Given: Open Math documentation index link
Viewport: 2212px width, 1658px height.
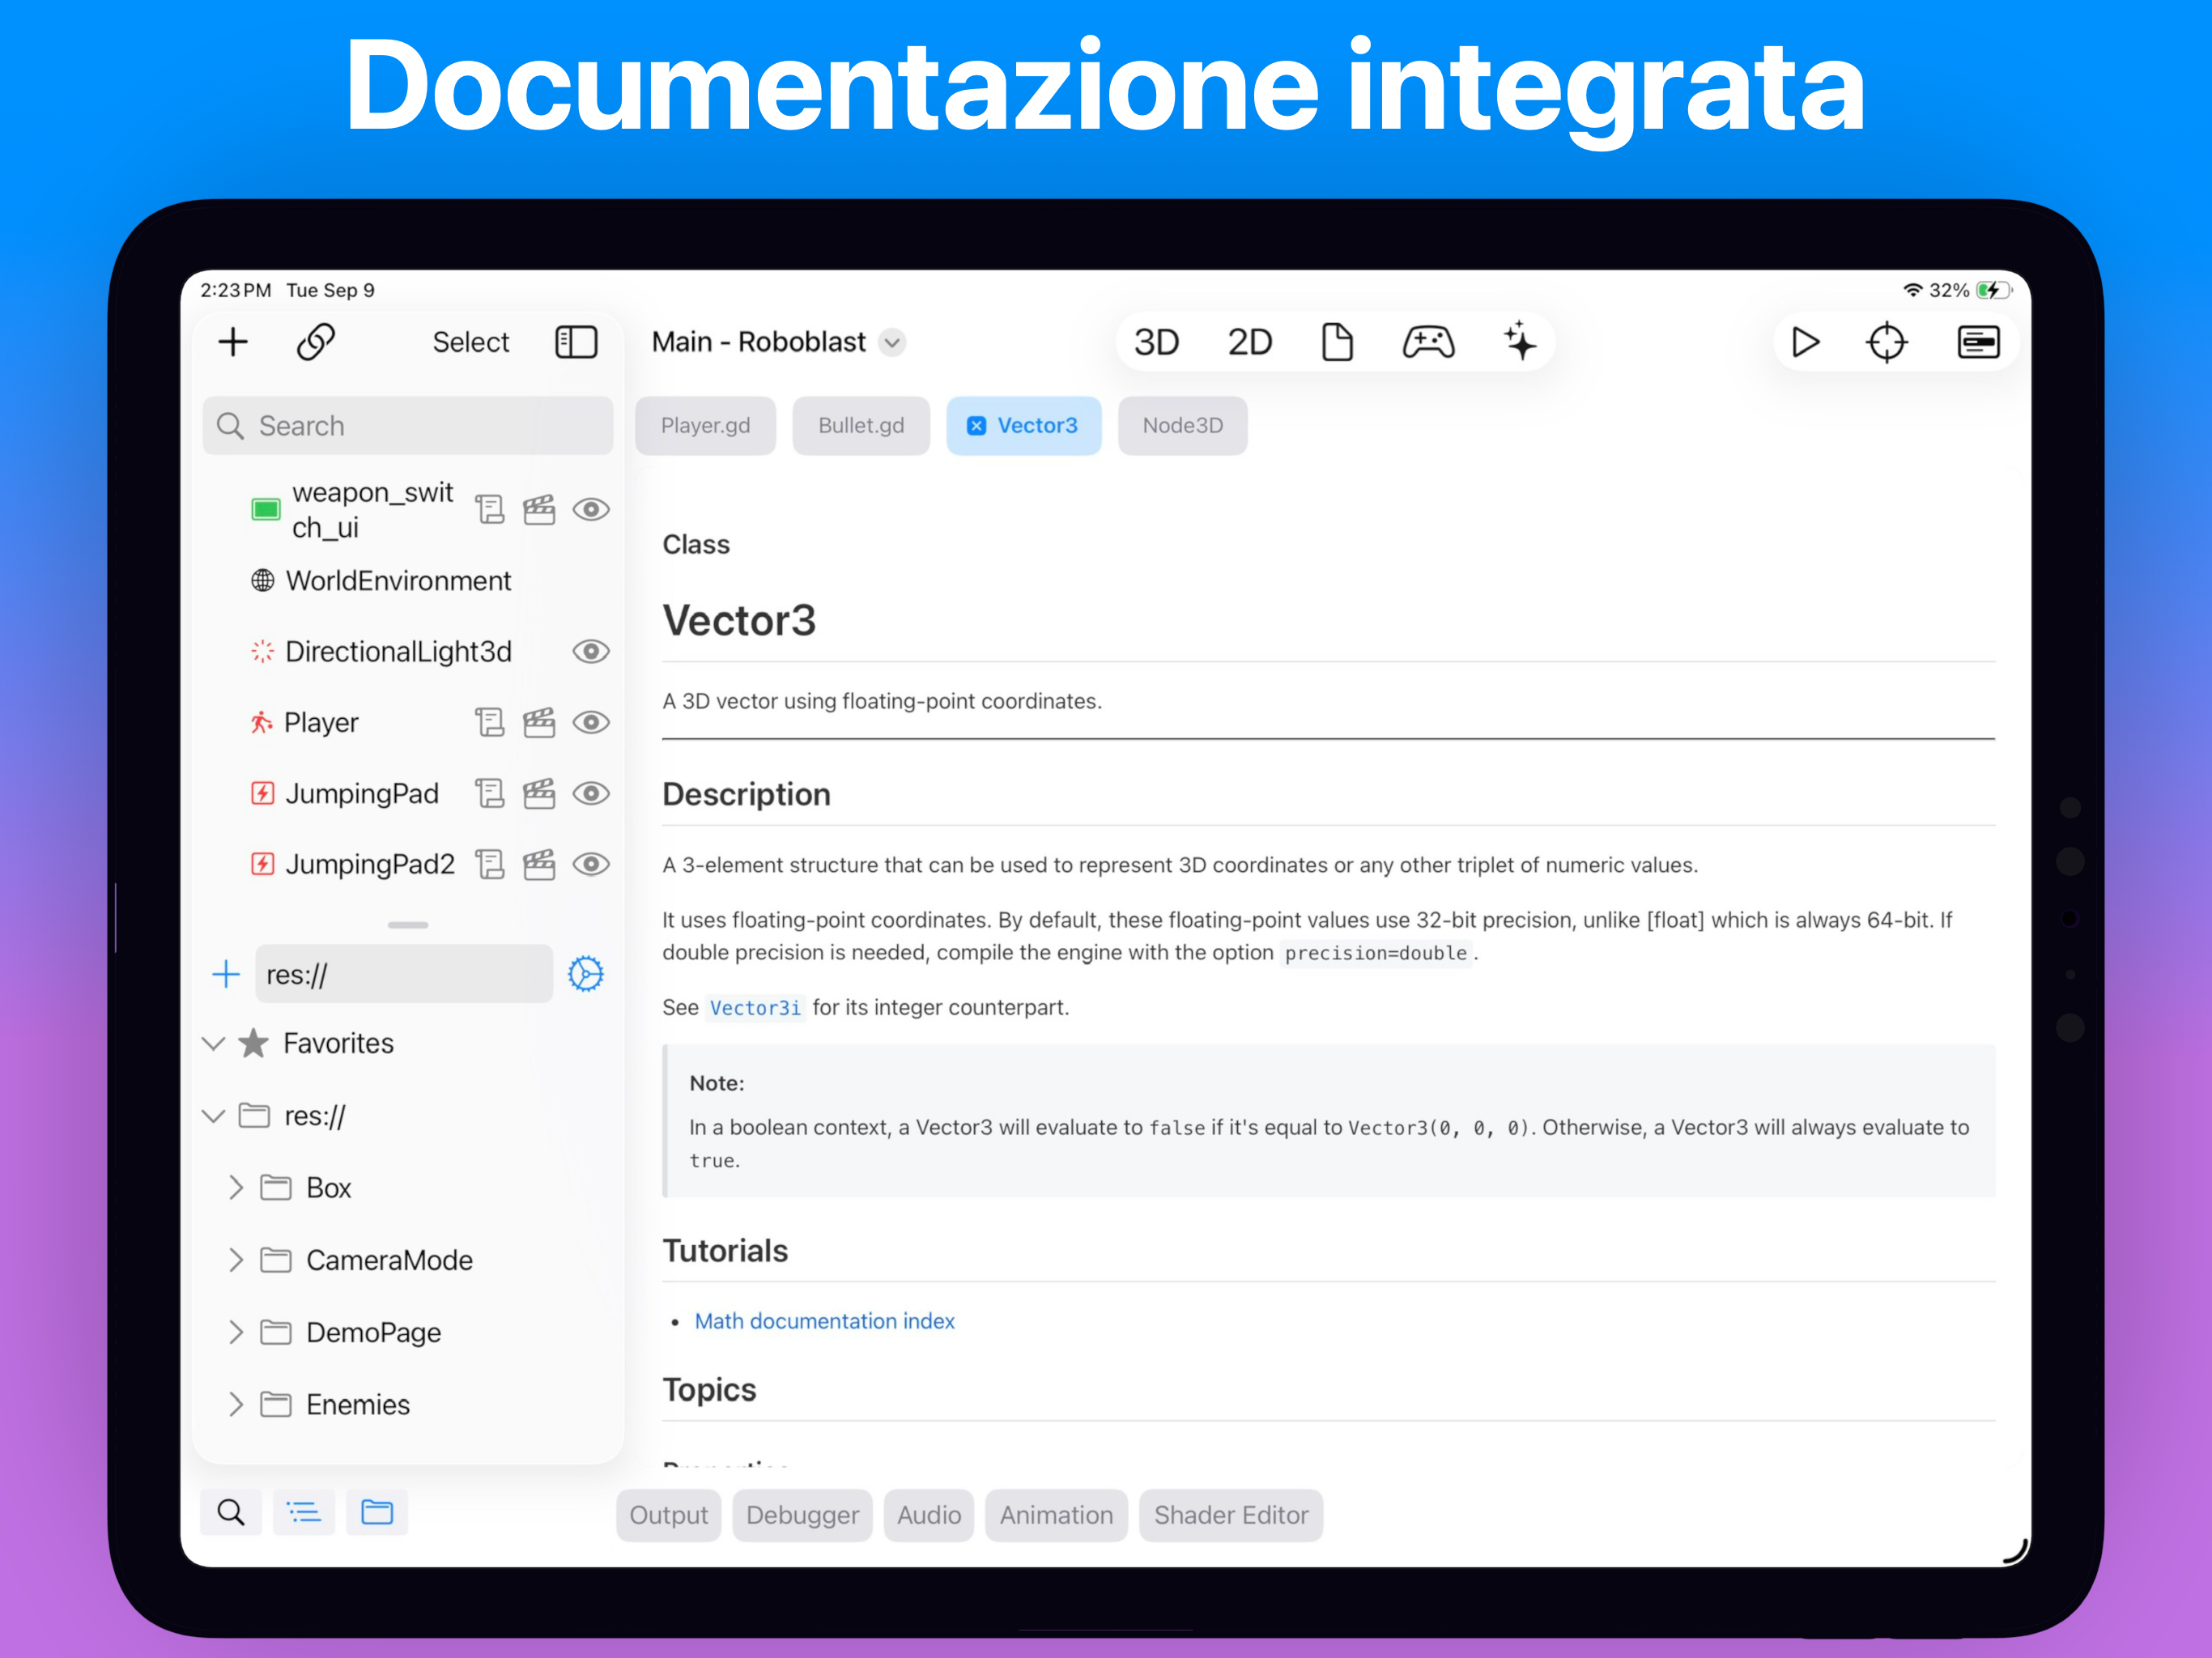Looking at the screenshot, I should point(824,1321).
